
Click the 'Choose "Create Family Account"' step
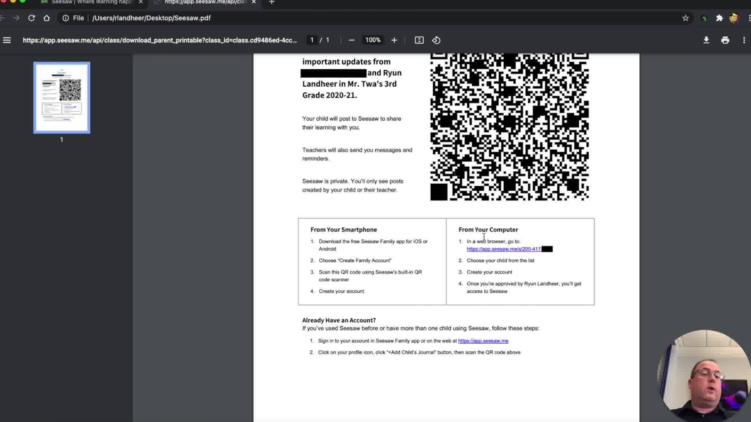pos(355,261)
